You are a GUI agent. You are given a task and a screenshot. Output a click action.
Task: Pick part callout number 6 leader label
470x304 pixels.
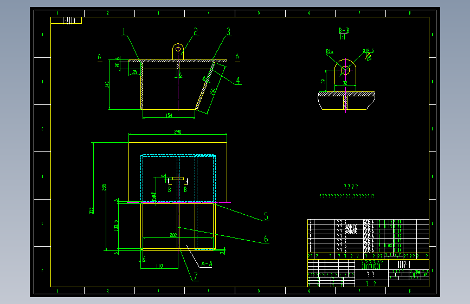[x=266, y=239]
